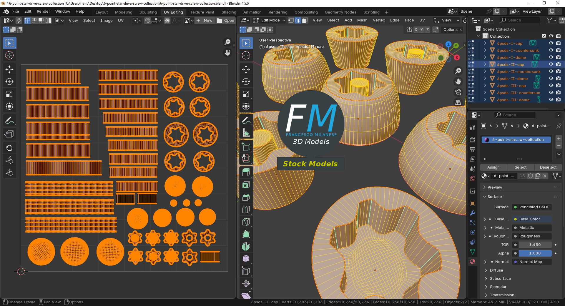This screenshot has height=306, width=565.
Task: Open the Image menu in UV editor
Action: [107, 21]
